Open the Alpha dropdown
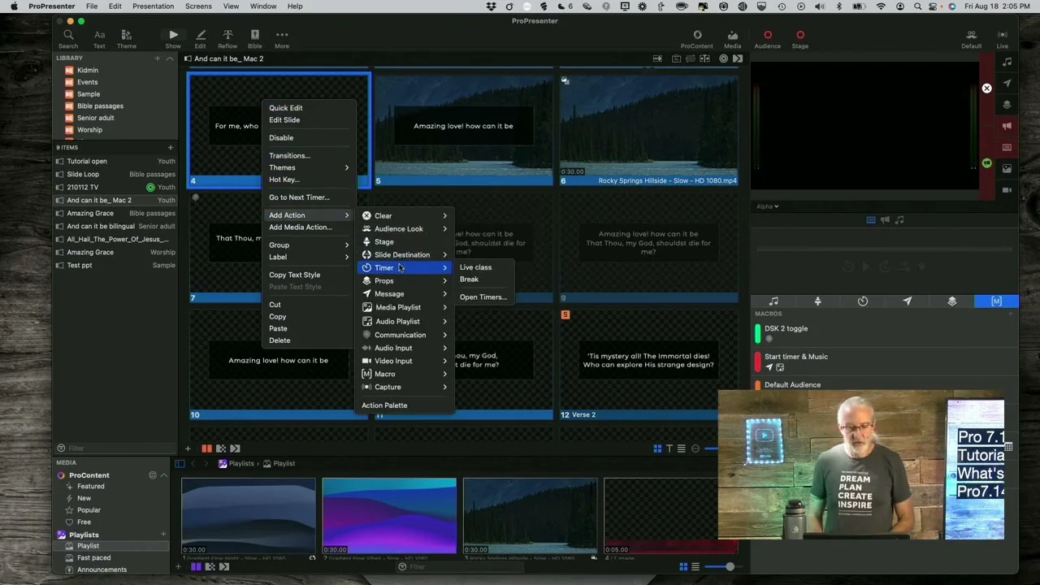The image size is (1040, 585). point(767,206)
